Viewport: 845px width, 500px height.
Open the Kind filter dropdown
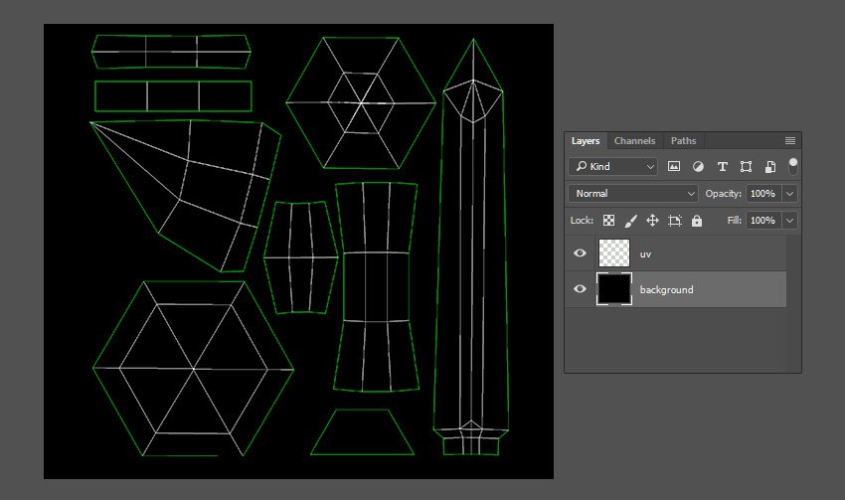pyautogui.click(x=613, y=167)
